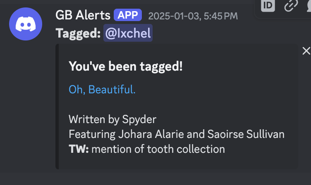Click the GB Alerts username

(x=83, y=16)
